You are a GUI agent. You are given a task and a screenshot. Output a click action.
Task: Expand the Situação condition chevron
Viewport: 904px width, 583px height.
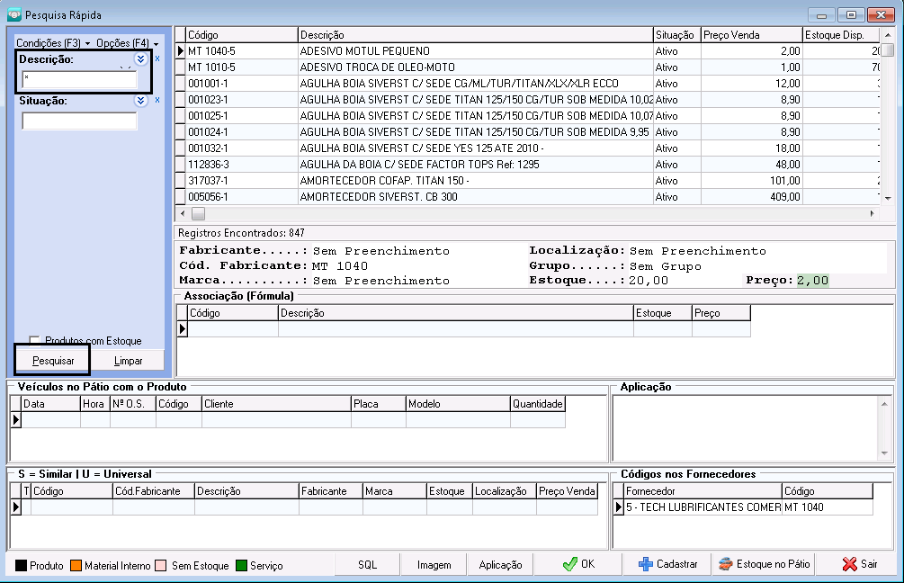pyautogui.click(x=140, y=101)
